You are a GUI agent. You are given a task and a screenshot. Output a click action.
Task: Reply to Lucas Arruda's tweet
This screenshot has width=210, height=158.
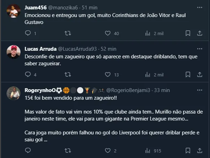[28, 74]
